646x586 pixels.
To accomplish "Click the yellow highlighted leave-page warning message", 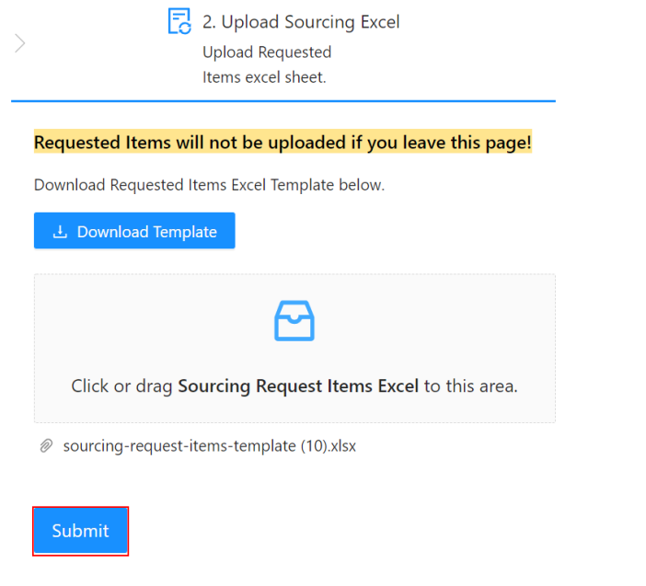I will (283, 142).
